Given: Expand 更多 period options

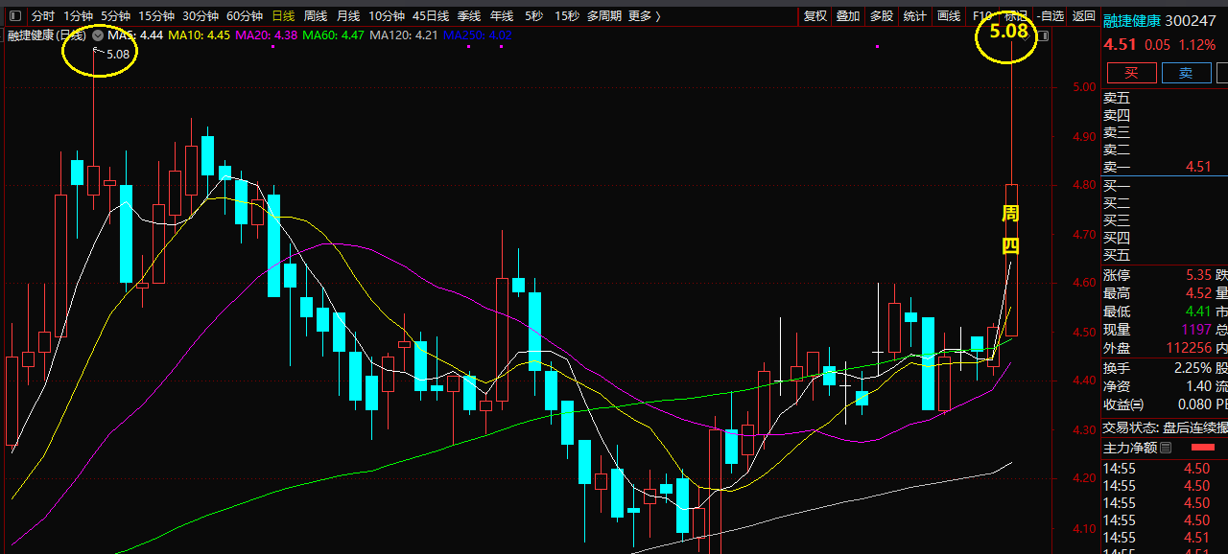Looking at the screenshot, I should [645, 16].
